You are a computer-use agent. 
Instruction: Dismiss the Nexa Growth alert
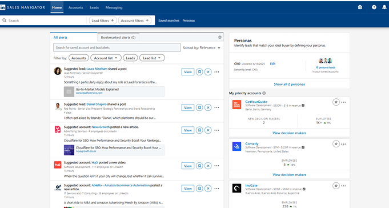[x=208, y=130]
